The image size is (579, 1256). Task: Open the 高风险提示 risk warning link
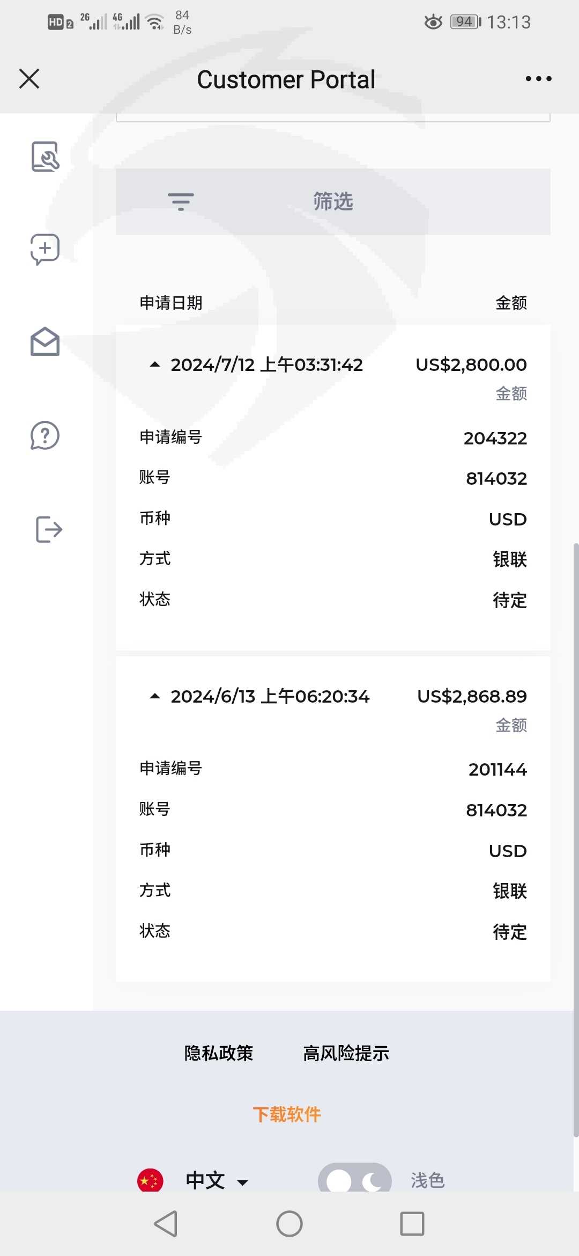click(346, 1053)
